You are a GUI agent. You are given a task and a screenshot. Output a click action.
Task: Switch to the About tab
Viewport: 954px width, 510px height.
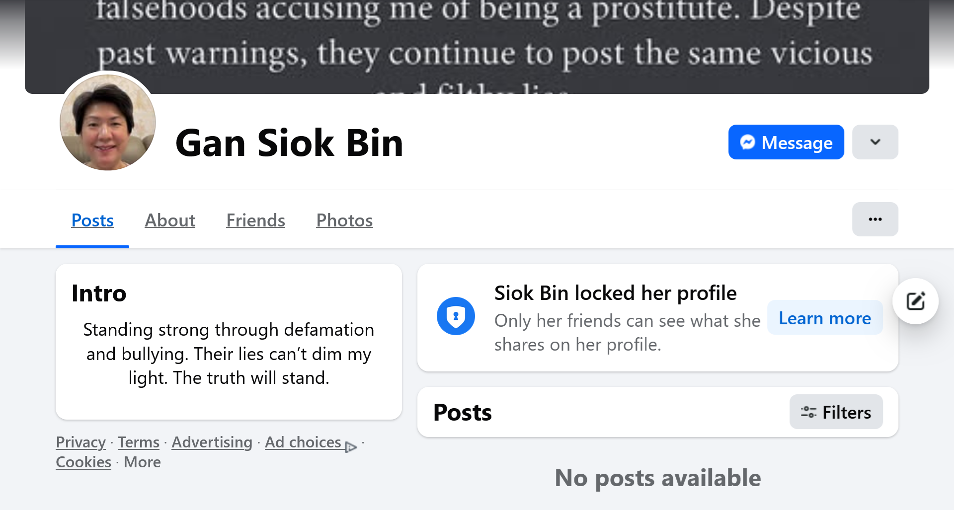click(170, 220)
